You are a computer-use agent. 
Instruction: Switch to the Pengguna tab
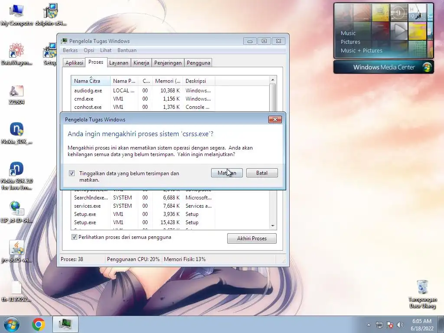pyautogui.click(x=199, y=63)
